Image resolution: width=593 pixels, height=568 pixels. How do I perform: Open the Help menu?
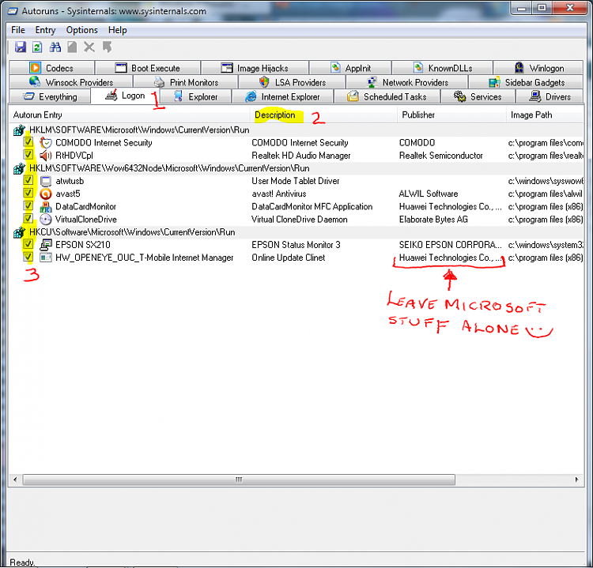click(x=117, y=30)
